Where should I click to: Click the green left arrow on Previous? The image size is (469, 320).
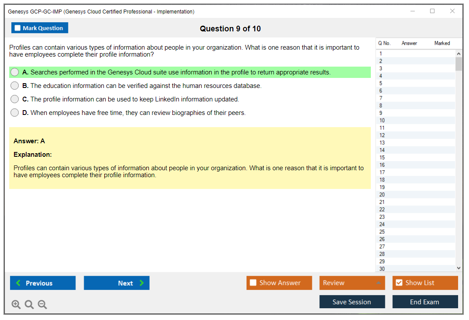pos(18,283)
